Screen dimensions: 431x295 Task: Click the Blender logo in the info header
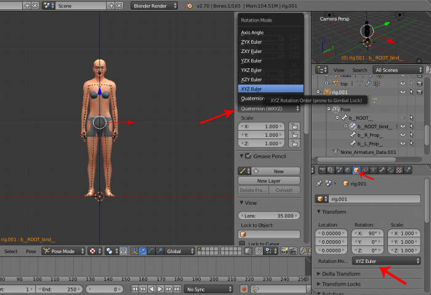189,6
